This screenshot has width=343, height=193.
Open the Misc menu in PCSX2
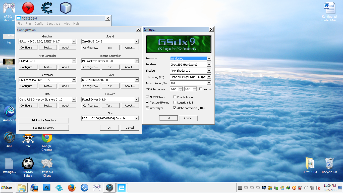(x=67, y=24)
